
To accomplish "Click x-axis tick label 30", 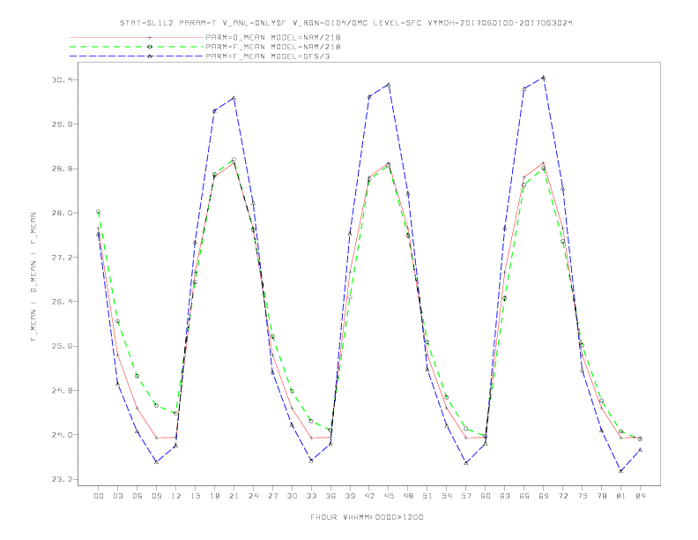I will (292, 496).
